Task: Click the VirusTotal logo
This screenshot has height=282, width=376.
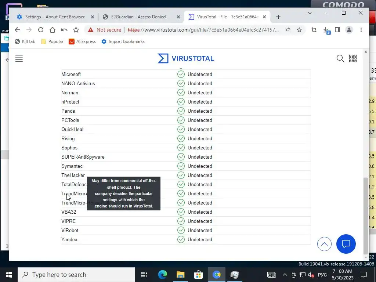Action: pyautogui.click(x=186, y=58)
